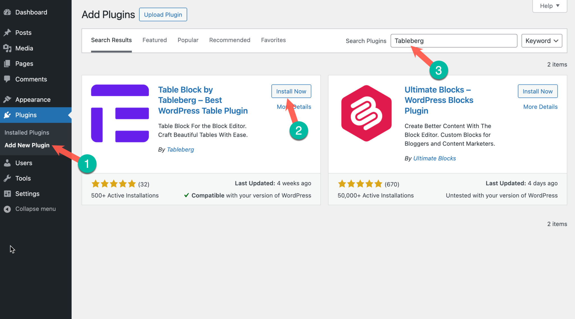
Task: Switch to the Popular tab
Action: tap(188, 40)
